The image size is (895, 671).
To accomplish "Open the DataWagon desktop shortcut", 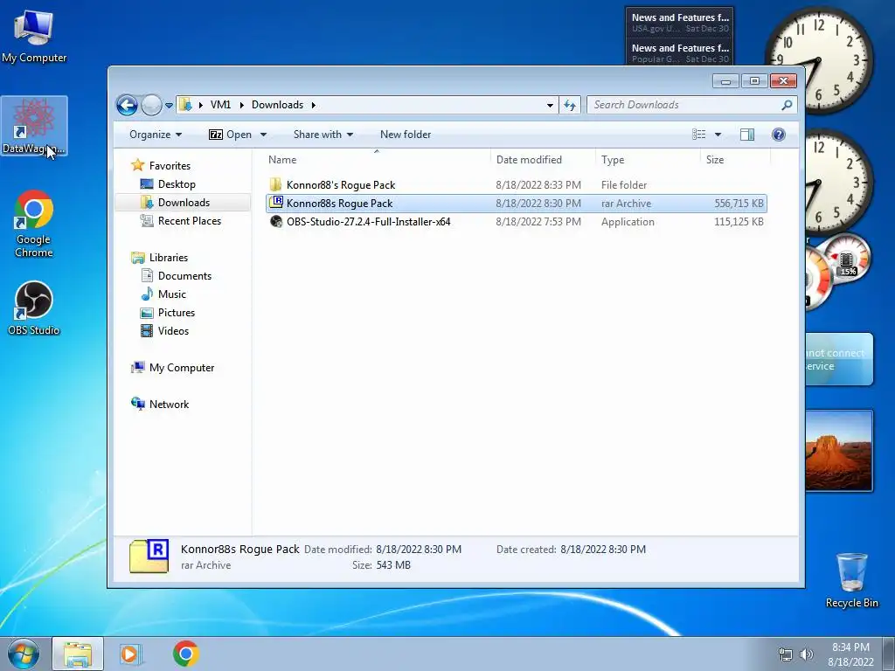I will pos(34,126).
